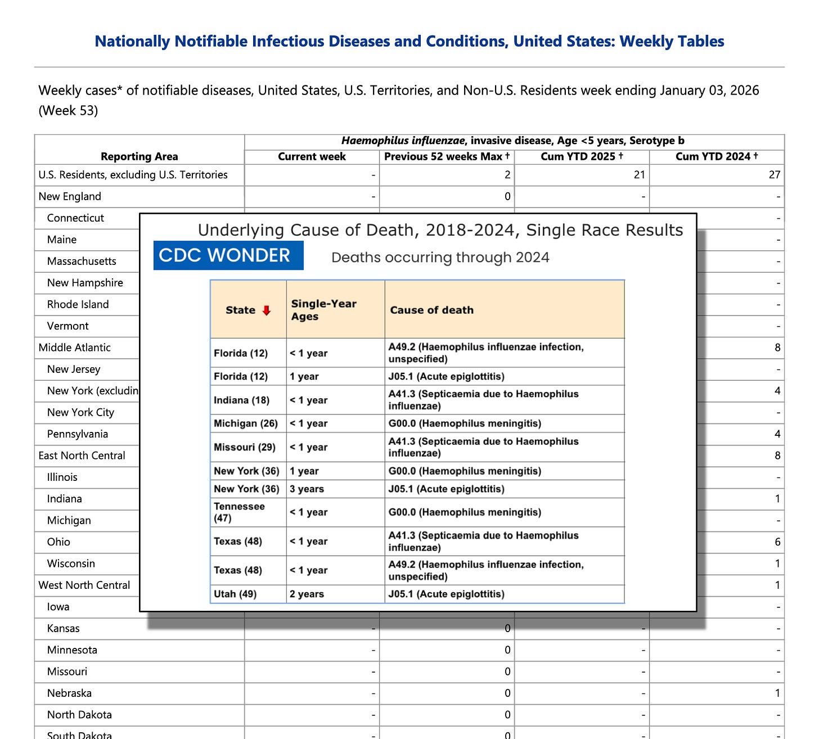Click the CDC WONDER logo banner
Viewport: 819px width, 739px height.
coord(228,255)
